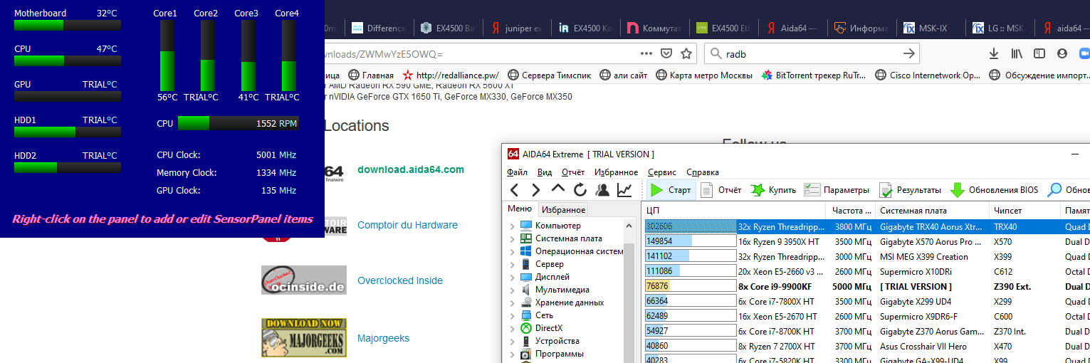This screenshot has height=363, width=1090.
Task: Click the ocinside.de logo thumbnail
Action: [x=304, y=280]
